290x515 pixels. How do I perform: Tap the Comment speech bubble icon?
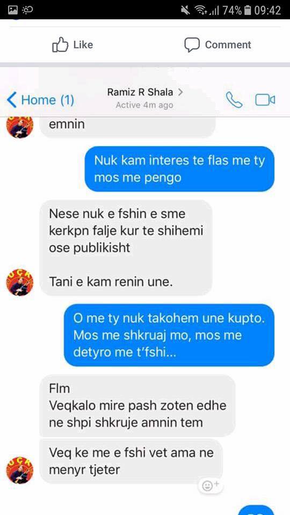[x=192, y=45]
